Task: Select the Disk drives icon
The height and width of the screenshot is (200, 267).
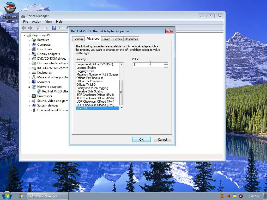Action: click(x=34, y=49)
